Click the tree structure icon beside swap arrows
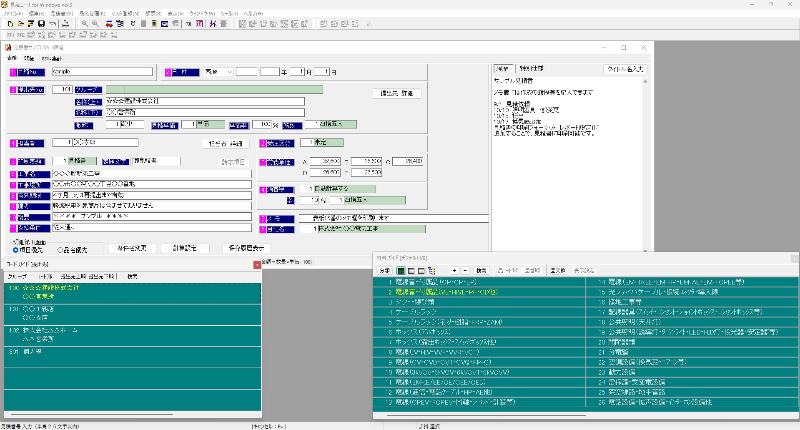This screenshot has height=430, width=800. point(120,24)
